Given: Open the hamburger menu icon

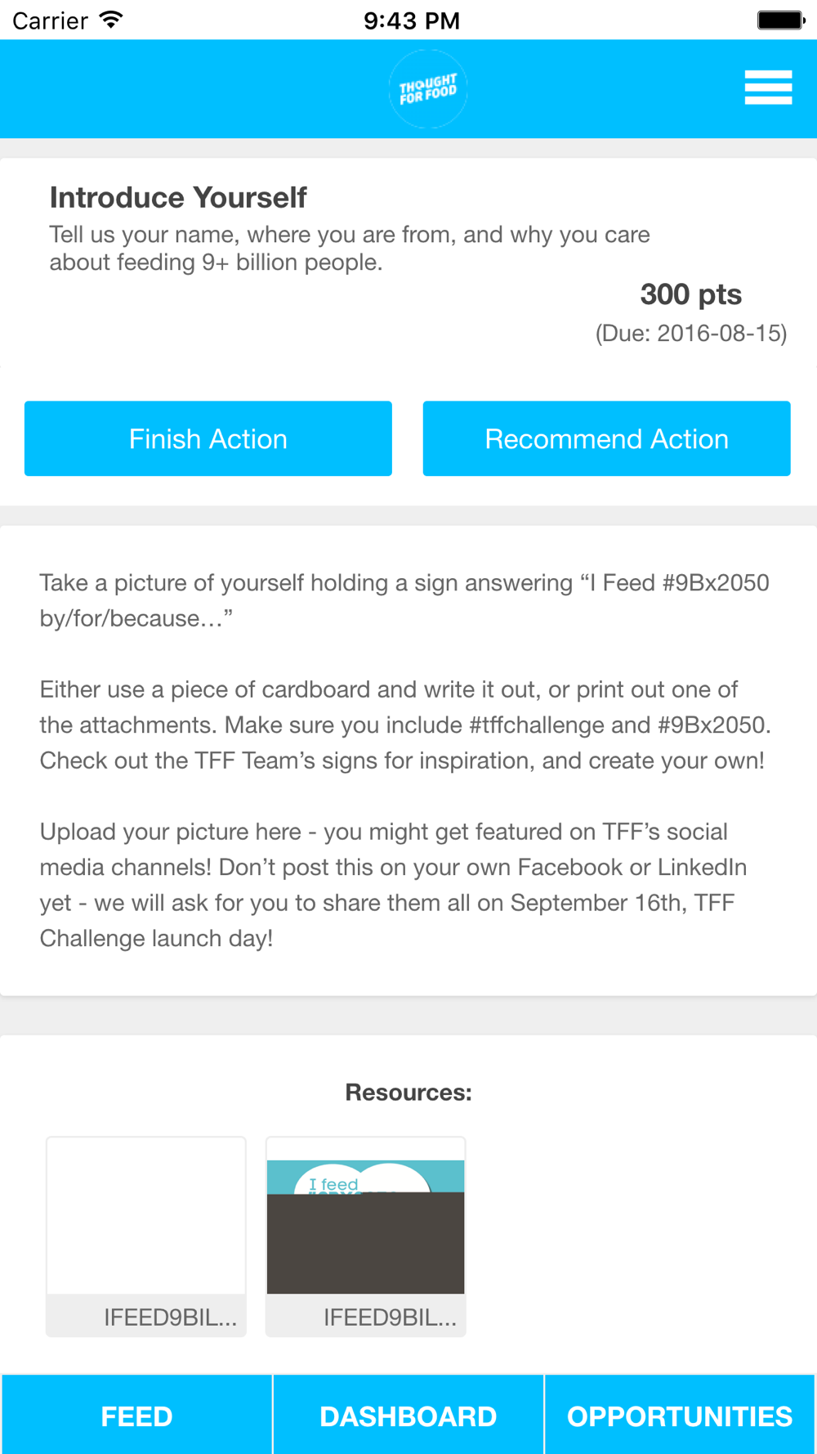Looking at the screenshot, I should click(768, 88).
